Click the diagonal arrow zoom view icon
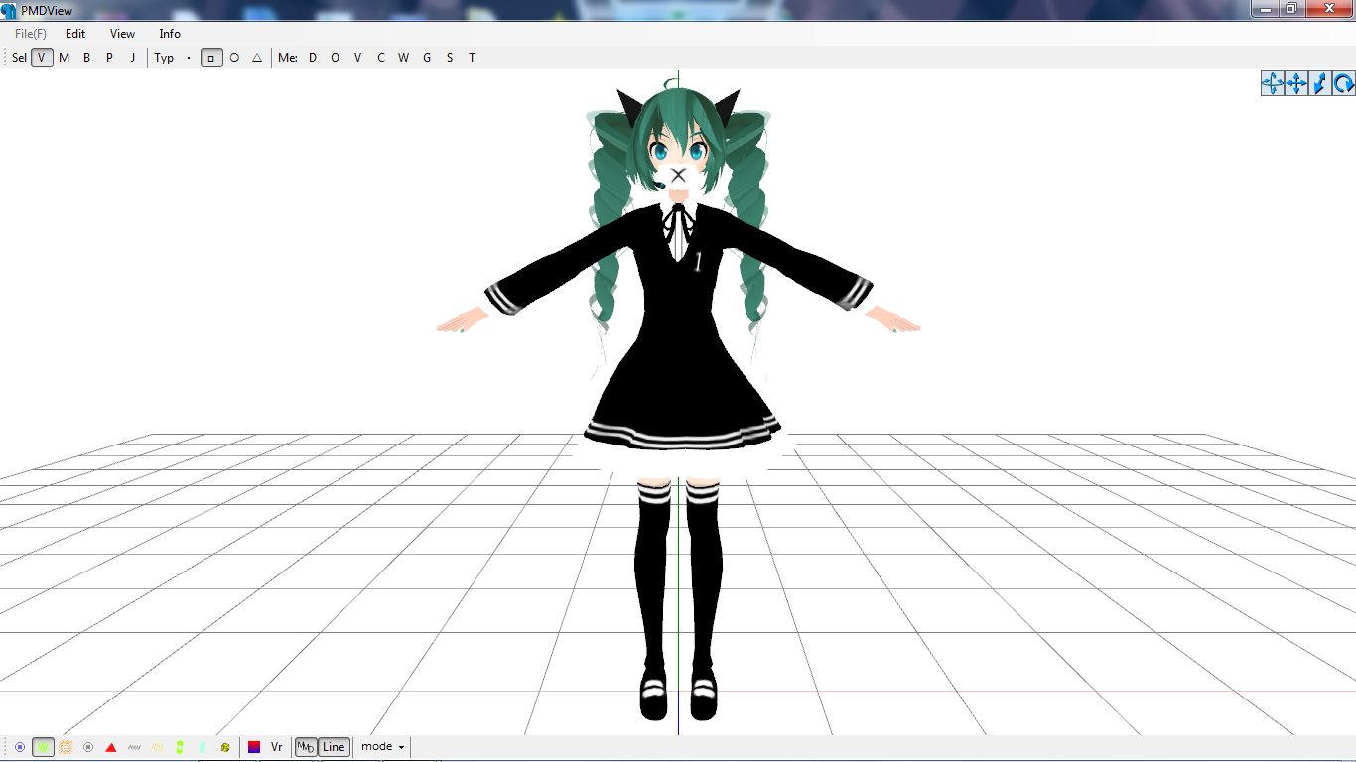 point(1320,84)
